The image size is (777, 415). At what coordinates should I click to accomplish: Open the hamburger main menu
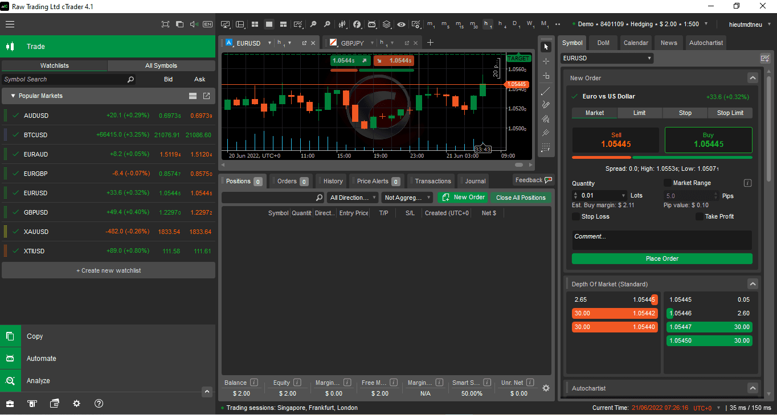(10, 24)
